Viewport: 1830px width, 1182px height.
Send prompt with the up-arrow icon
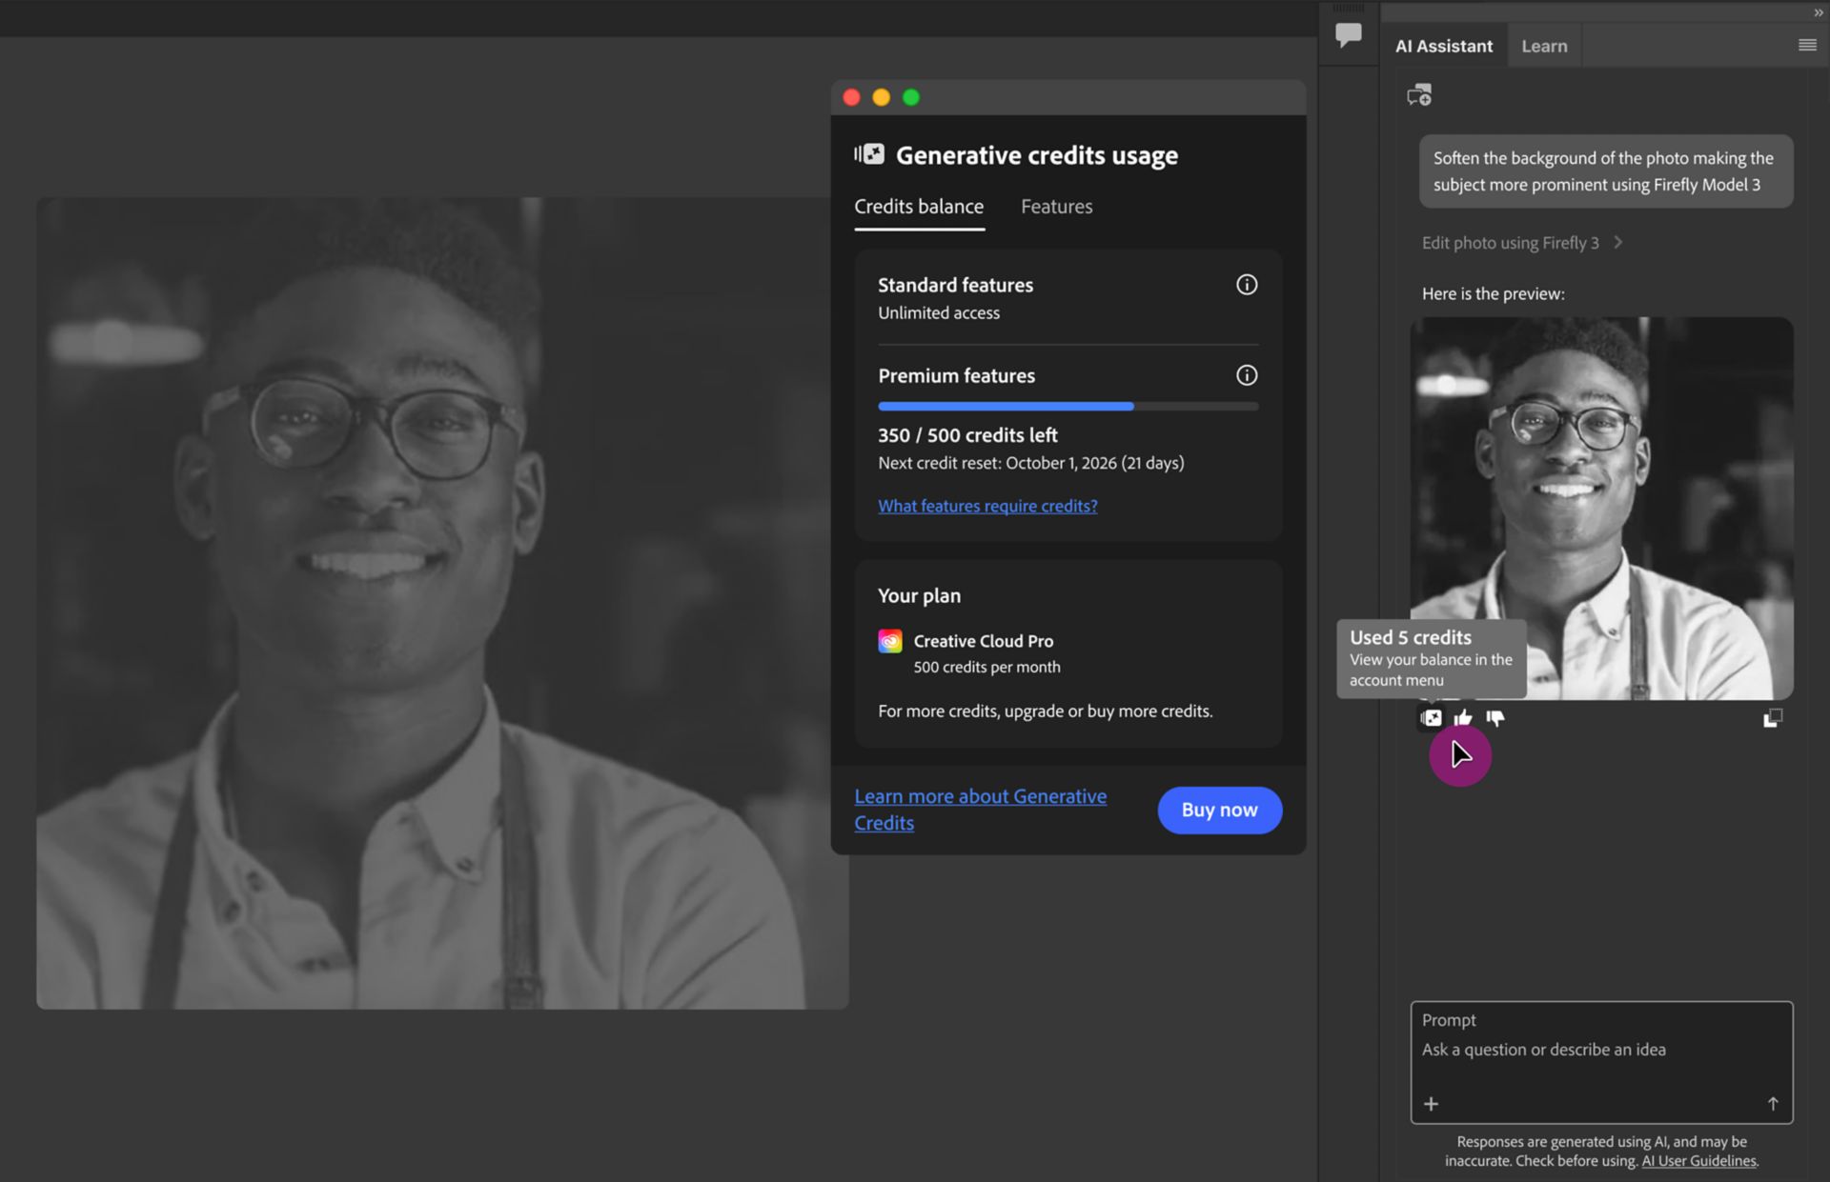(x=1773, y=1104)
